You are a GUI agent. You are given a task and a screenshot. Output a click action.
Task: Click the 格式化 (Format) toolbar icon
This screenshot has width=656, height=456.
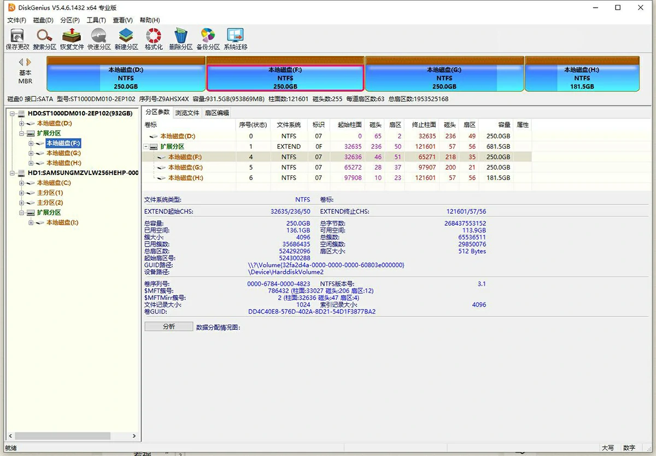coord(154,37)
